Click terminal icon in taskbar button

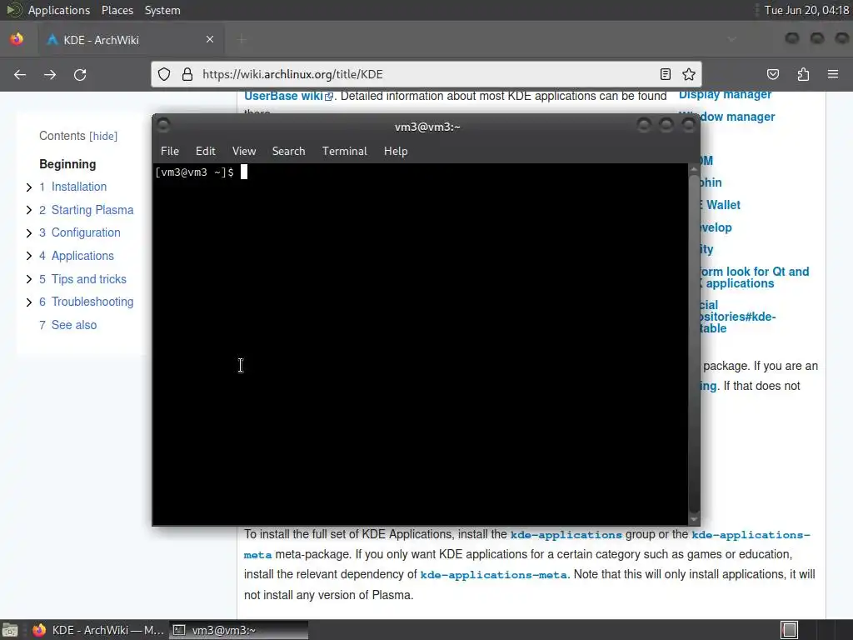(180, 630)
